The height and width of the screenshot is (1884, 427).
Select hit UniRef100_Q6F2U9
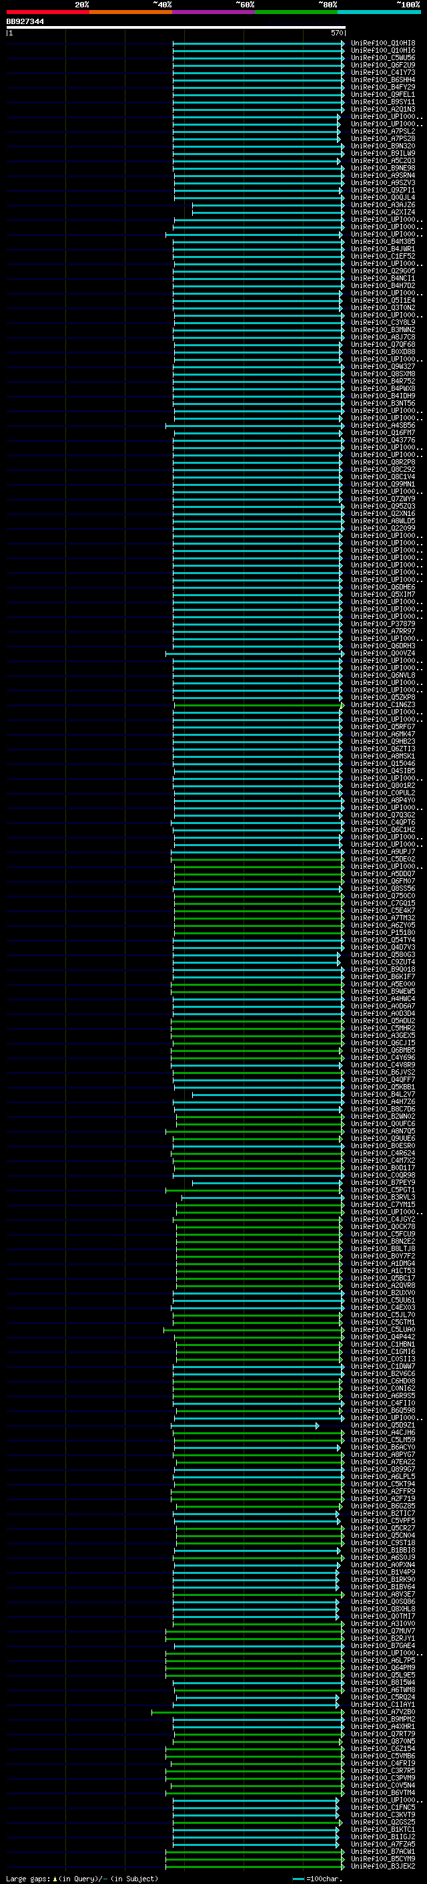[383, 65]
